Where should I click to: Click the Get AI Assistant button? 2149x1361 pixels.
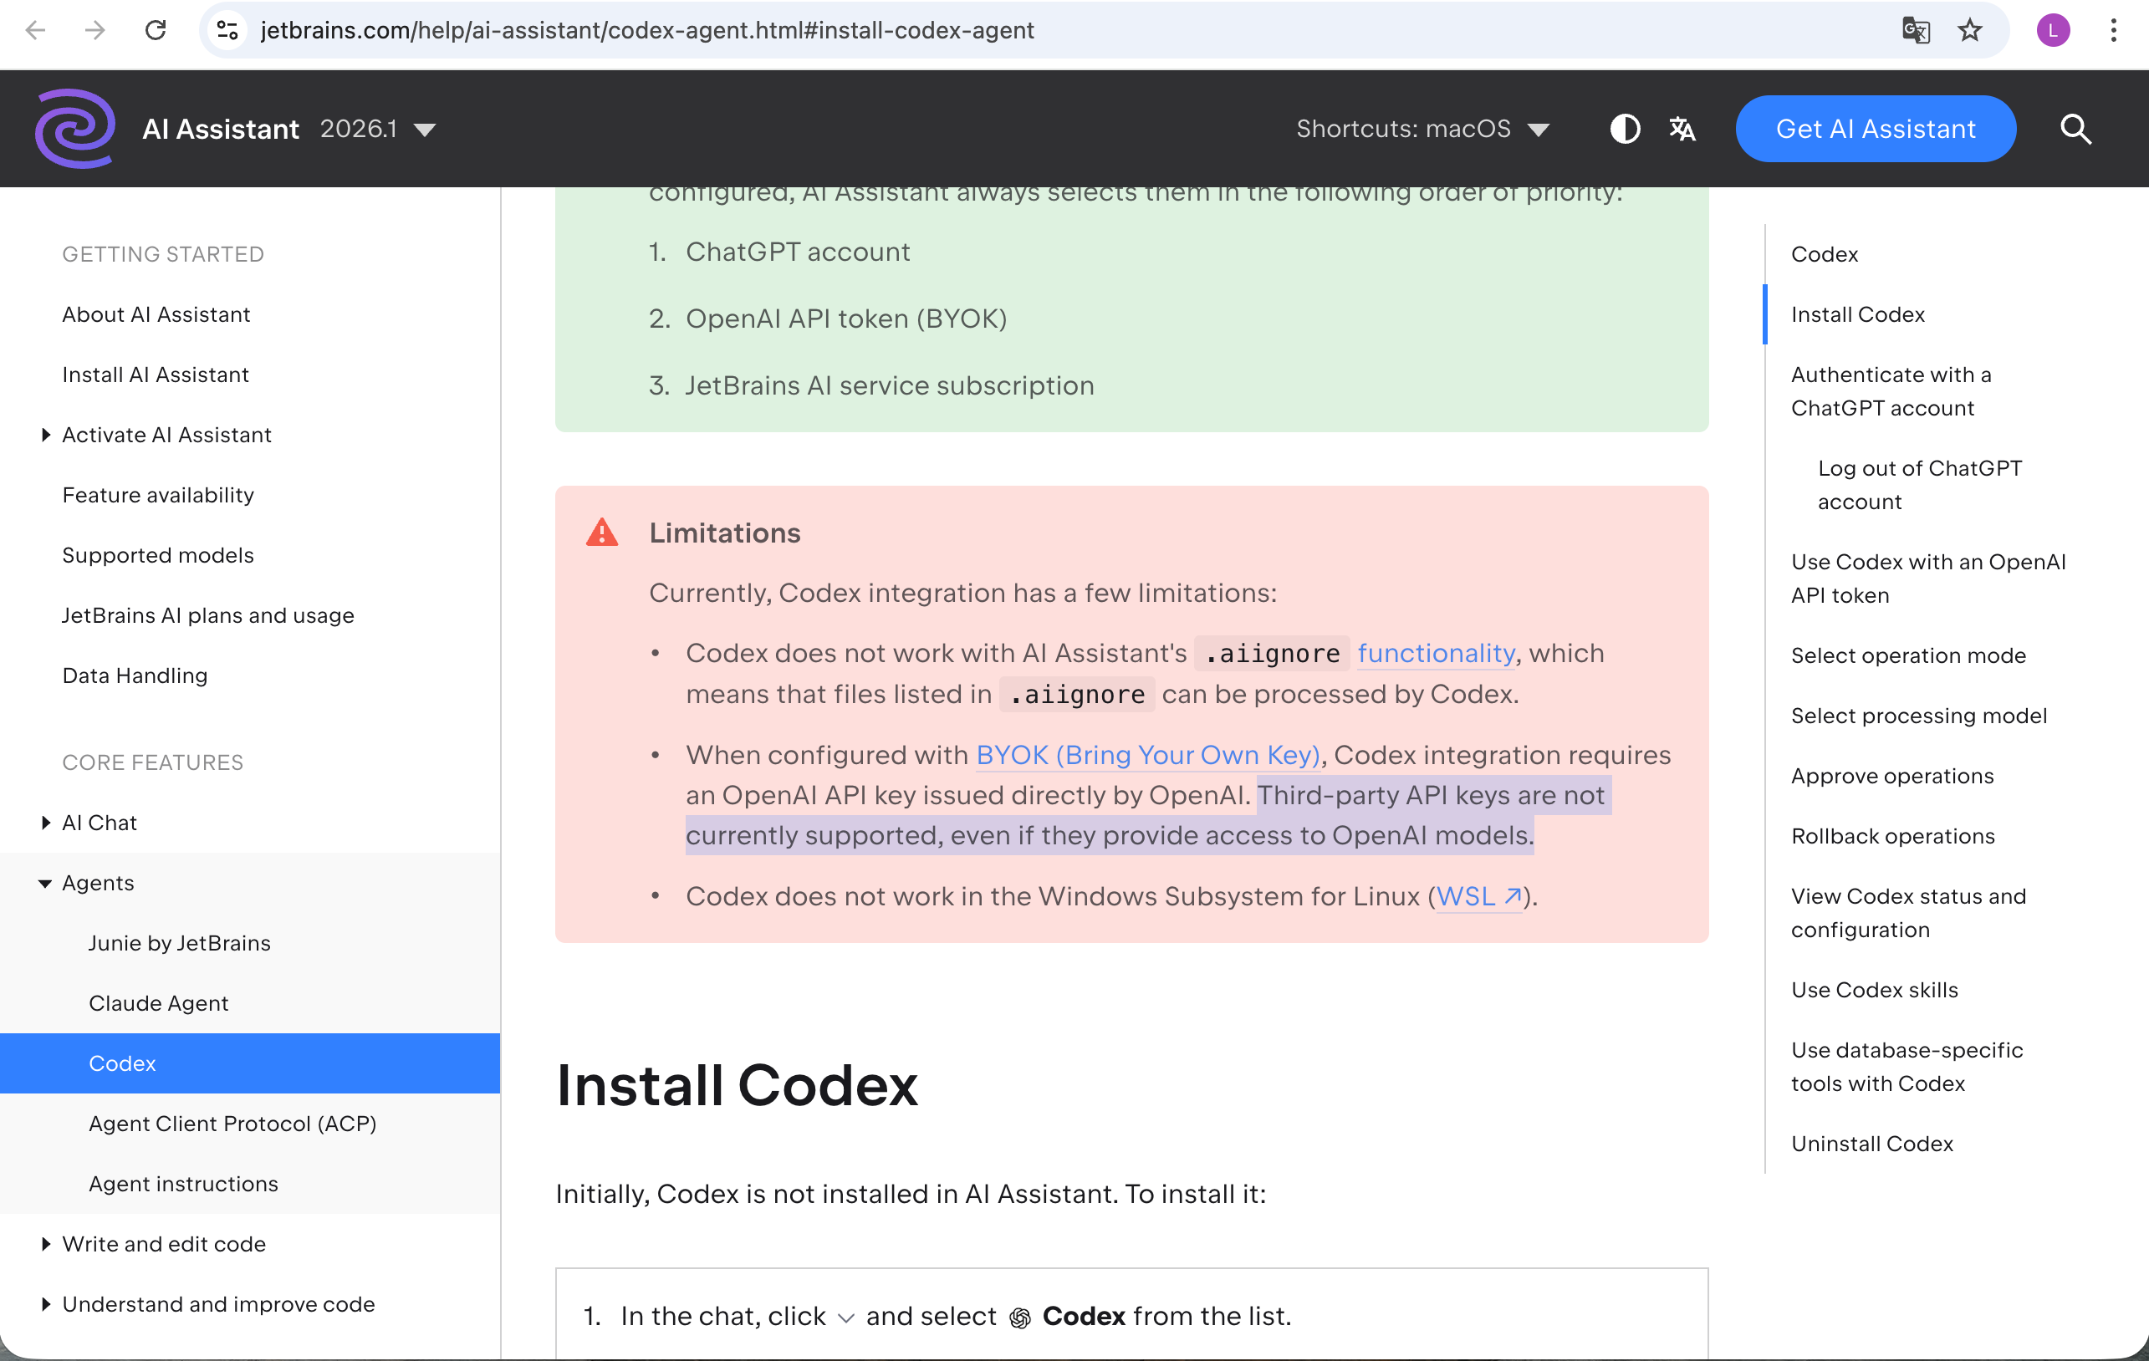1875,129
